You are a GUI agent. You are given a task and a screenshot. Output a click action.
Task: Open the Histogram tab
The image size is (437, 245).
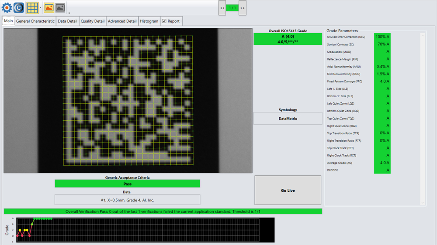click(149, 21)
